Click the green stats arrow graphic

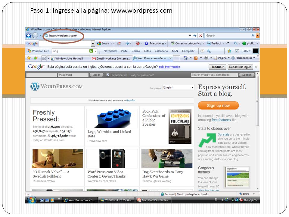(x=207, y=140)
